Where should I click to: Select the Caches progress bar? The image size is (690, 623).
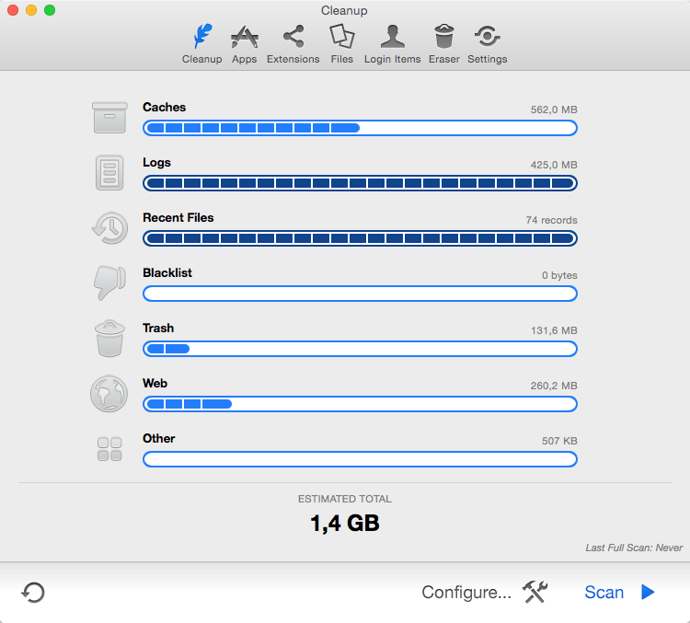click(360, 128)
